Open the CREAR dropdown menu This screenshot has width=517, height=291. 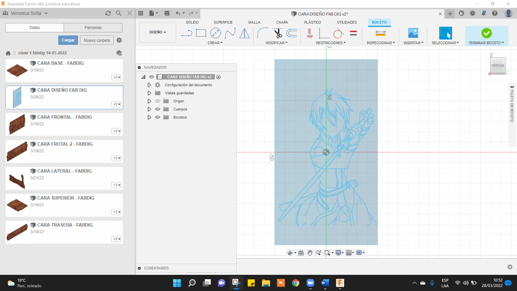click(x=215, y=43)
